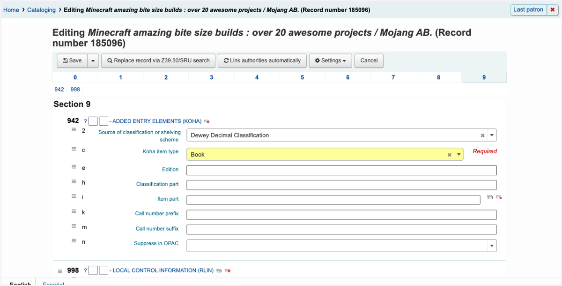Grab the drag handle for subfield 2
The width and height of the screenshot is (562, 286).
tap(74, 130)
